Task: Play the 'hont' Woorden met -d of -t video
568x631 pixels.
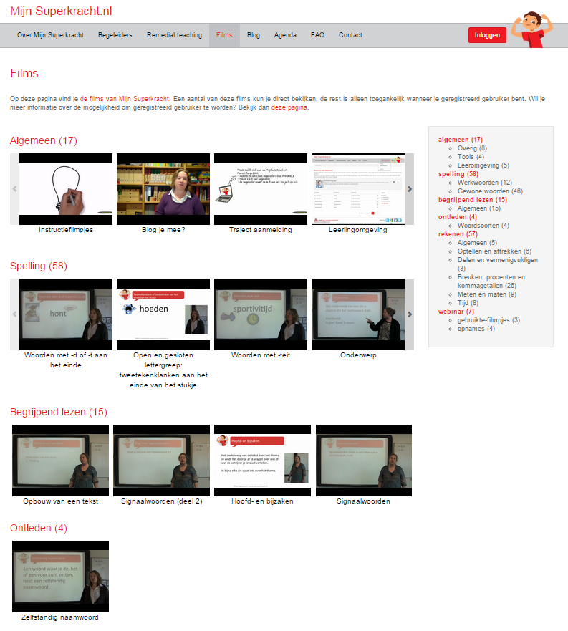Action: (x=66, y=314)
